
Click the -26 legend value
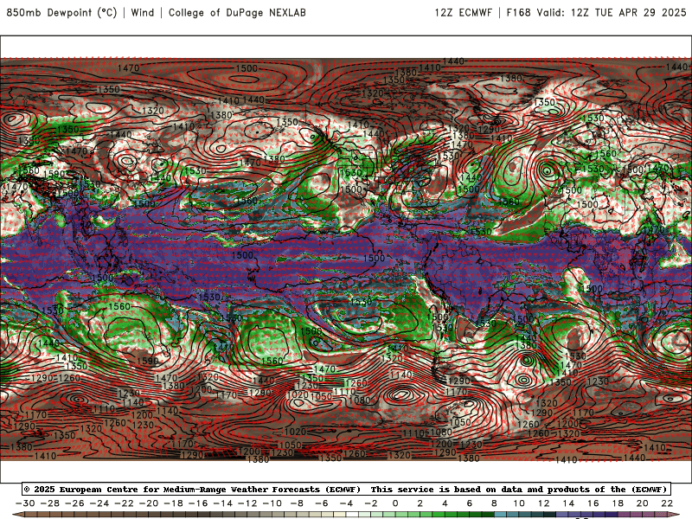pyautogui.click(x=74, y=503)
